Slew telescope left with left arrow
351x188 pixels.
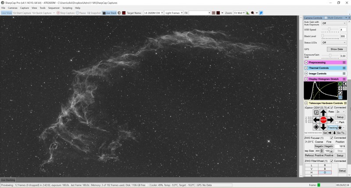(x=316, y=120)
